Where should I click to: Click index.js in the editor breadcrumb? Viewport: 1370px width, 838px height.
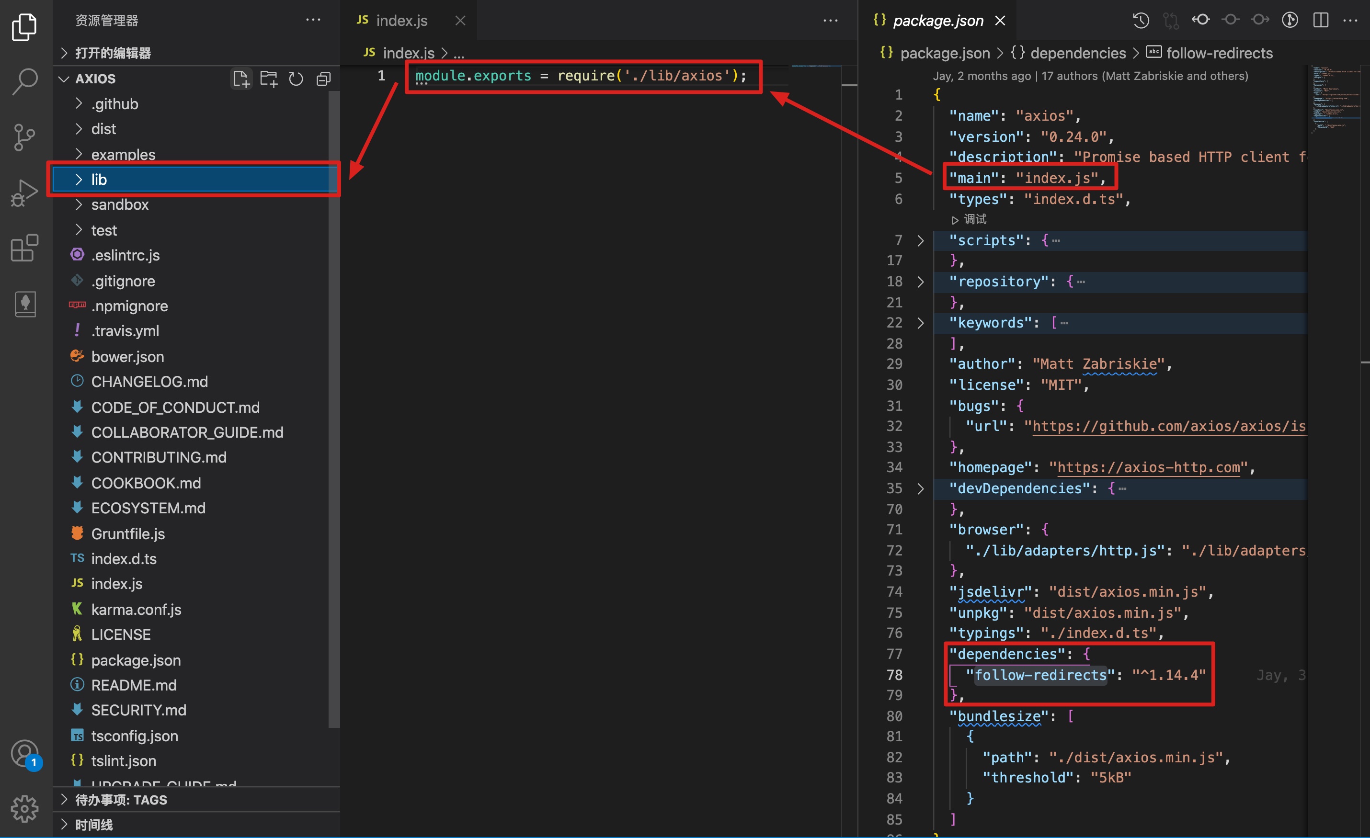(399, 53)
